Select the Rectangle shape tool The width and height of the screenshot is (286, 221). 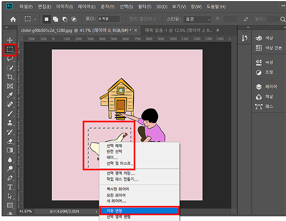(x=10, y=205)
